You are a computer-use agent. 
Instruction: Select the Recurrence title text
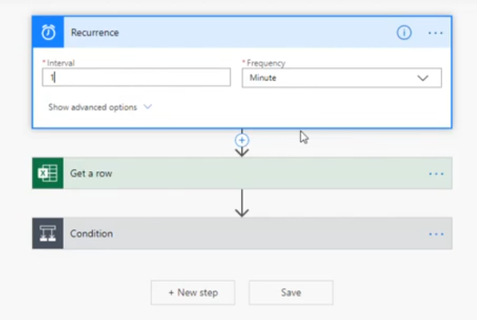click(x=95, y=33)
